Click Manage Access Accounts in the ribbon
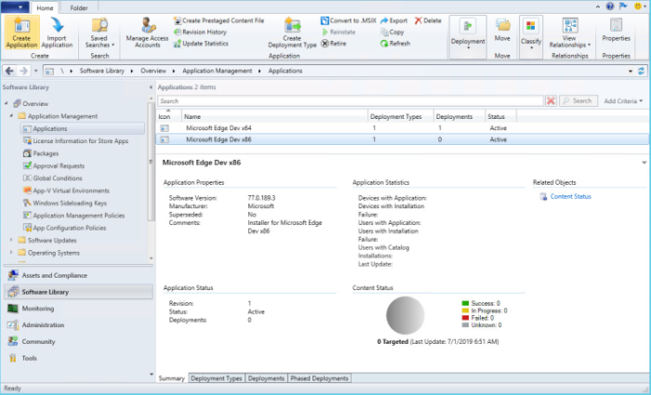 tap(147, 33)
